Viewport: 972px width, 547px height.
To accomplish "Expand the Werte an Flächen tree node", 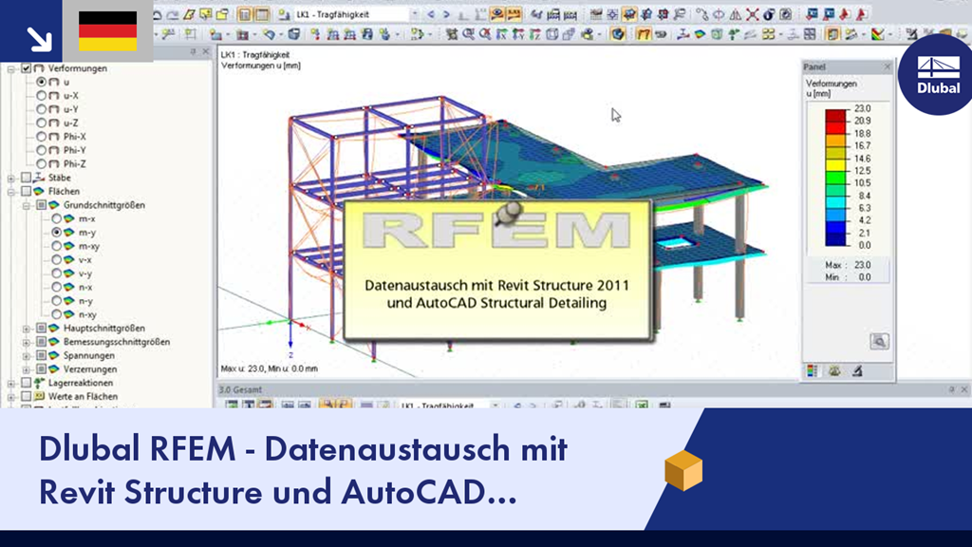I will tap(11, 396).
